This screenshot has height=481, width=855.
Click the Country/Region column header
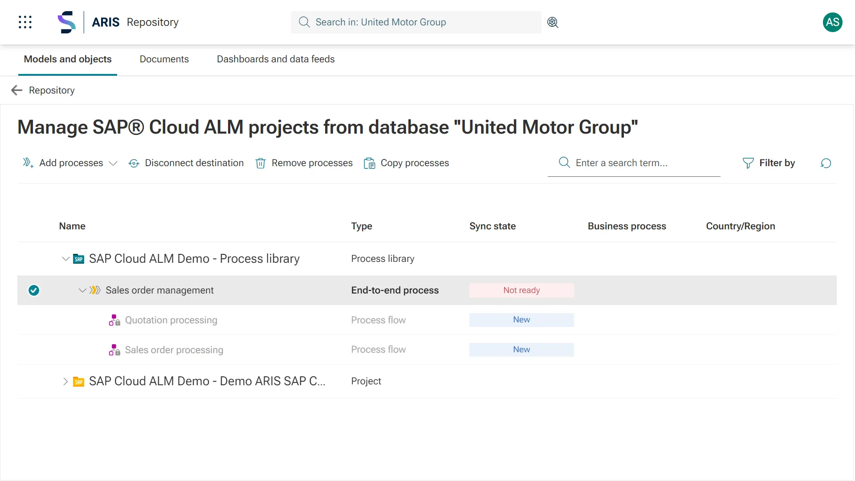click(741, 226)
